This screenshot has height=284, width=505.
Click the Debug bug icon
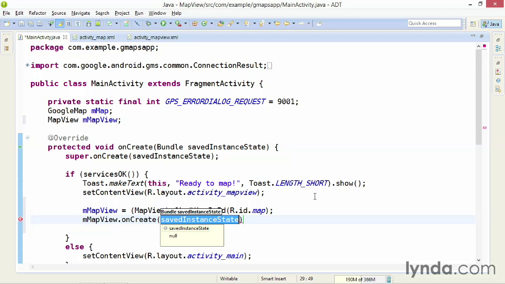pos(148,24)
